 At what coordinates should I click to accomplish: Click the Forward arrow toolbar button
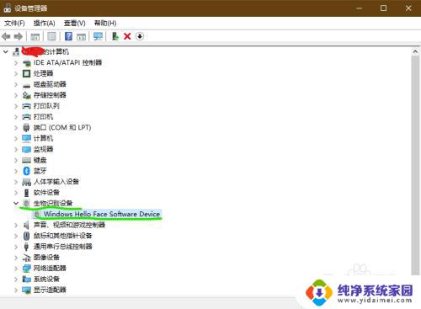[x=19, y=36]
